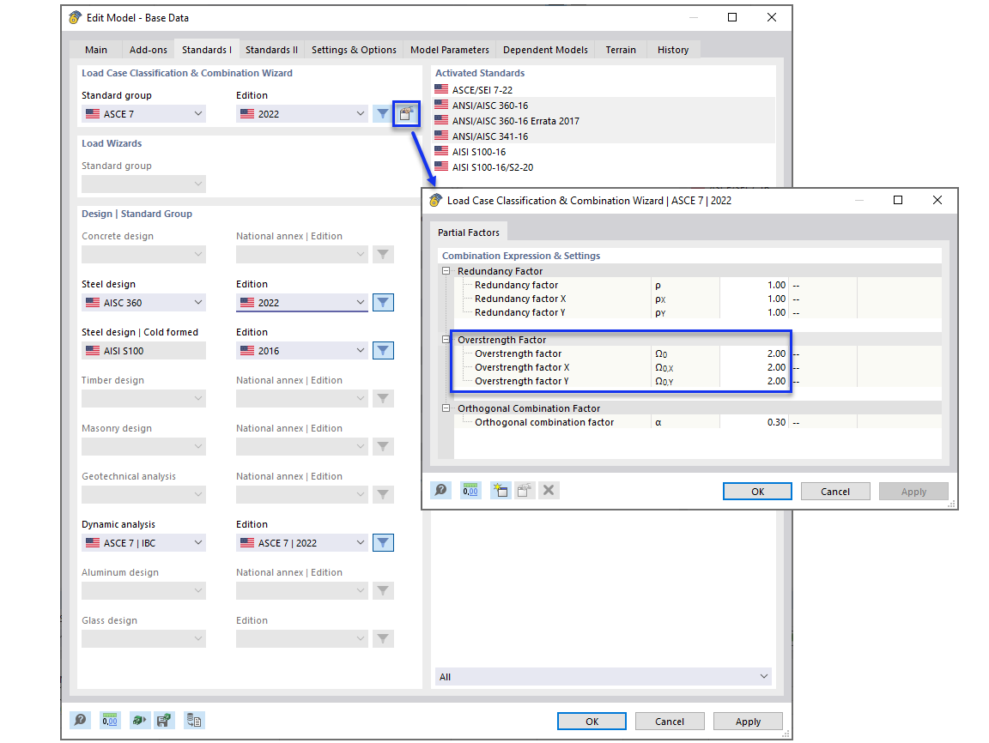The width and height of the screenshot is (989, 743).
Task: Open Standard group ASCE 7 dropdown
Action: pos(144,114)
